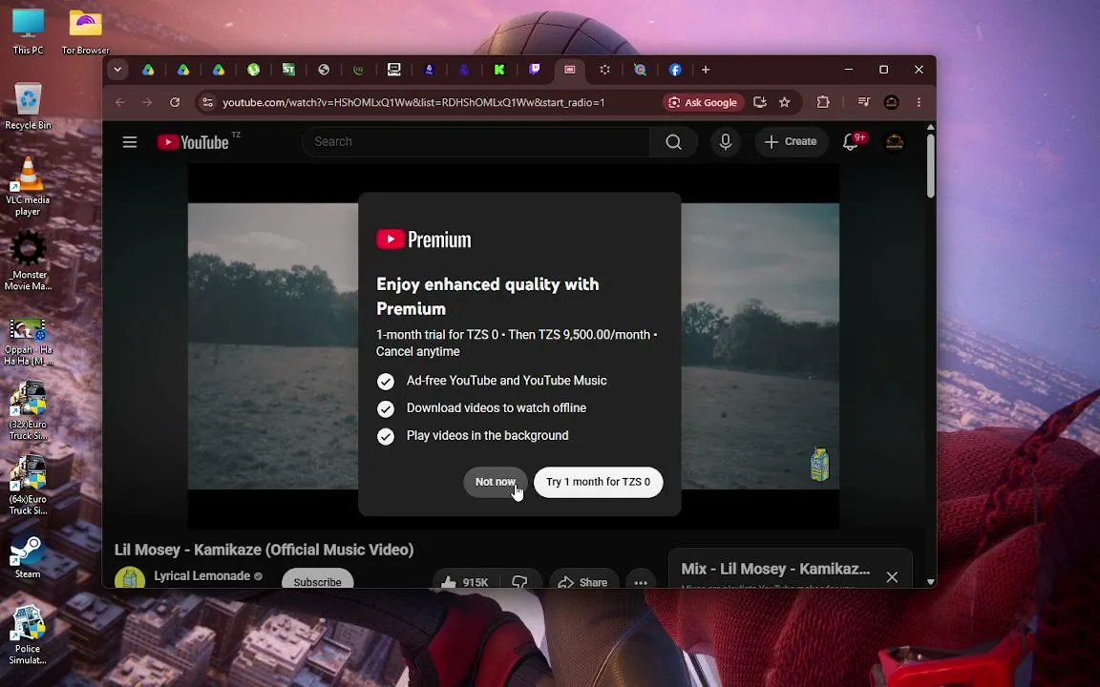The height and width of the screenshot is (687, 1100).
Task: Click the page vertical scrollbar thumb
Action: click(x=931, y=165)
